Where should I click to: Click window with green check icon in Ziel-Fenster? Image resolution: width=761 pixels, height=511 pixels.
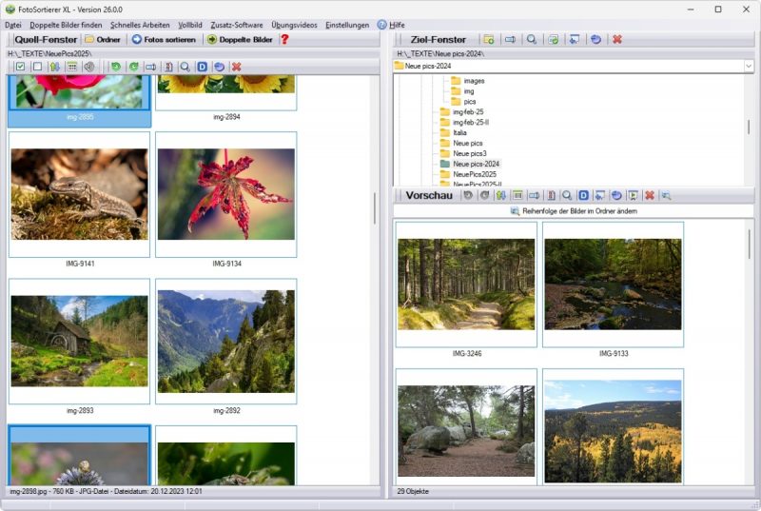554,39
